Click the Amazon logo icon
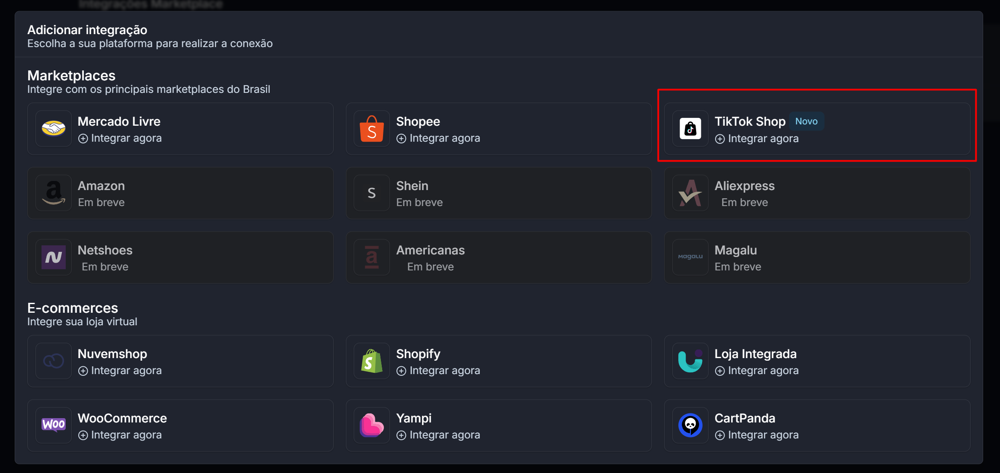This screenshot has width=1000, height=473. (54, 193)
